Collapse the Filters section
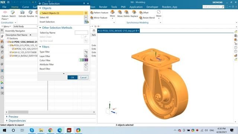The image size is (238, 134). pos(40,47)
